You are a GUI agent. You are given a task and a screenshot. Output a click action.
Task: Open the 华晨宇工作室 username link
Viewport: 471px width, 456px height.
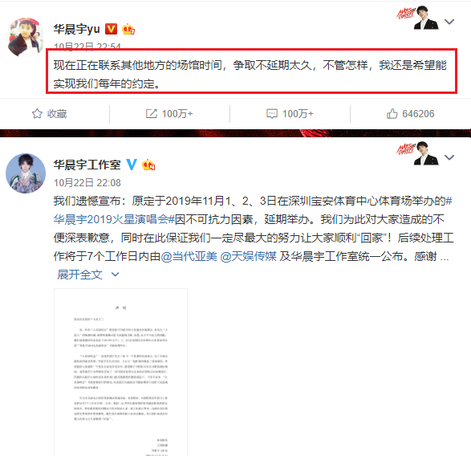87,165
